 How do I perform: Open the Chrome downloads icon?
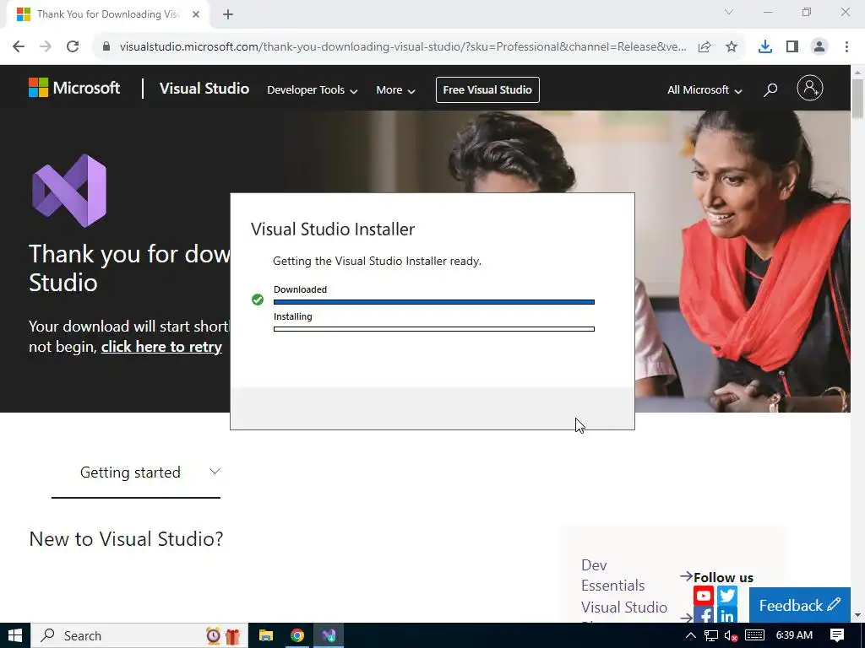pos(765,47)
